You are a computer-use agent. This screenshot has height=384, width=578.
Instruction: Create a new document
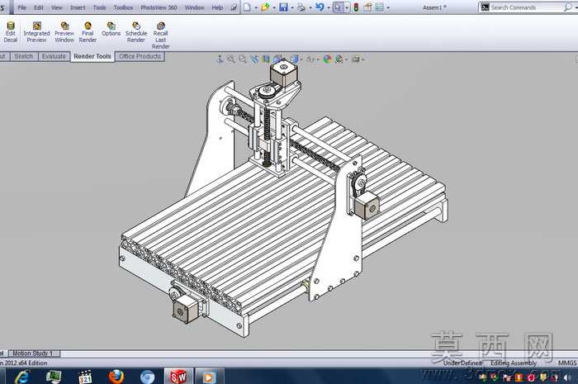point(248,7)
